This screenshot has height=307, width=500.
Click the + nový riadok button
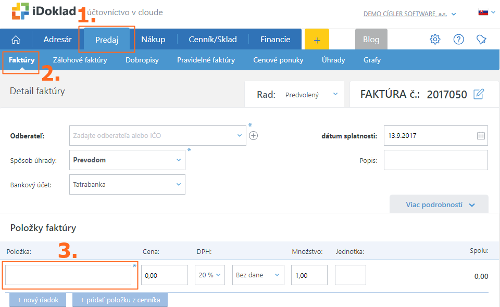37,300
